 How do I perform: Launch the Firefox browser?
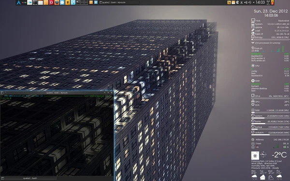tap(57, 2)
